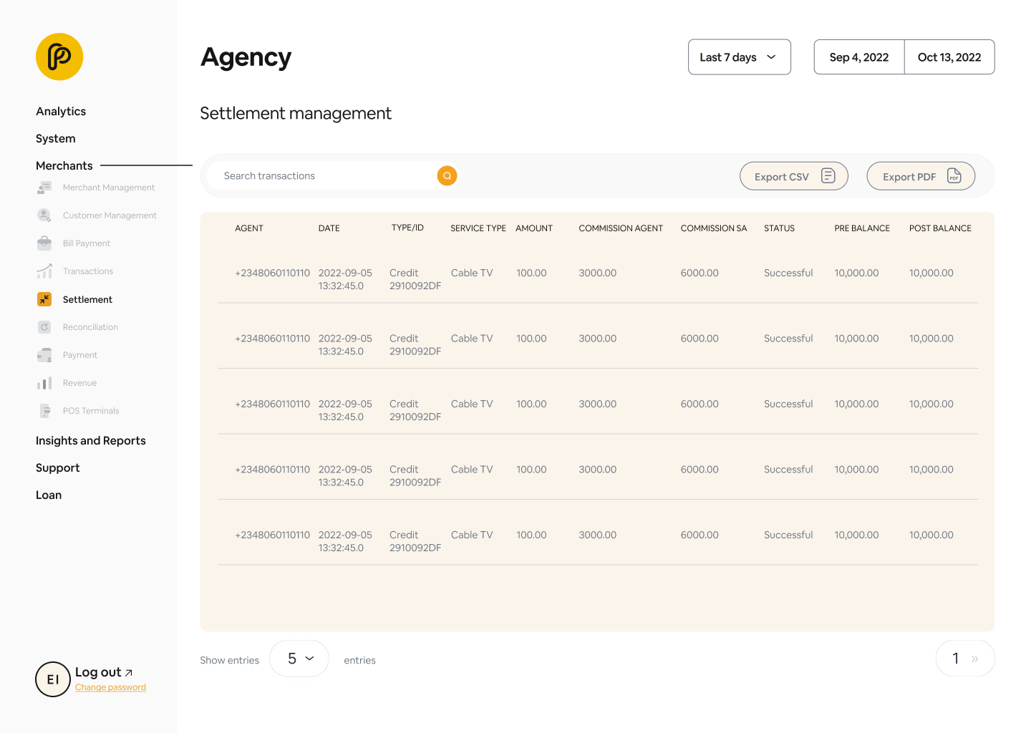Click the Agency page title
This screenshot has width=1031, height=733.
pyautogui.click(x=246, y=57)
